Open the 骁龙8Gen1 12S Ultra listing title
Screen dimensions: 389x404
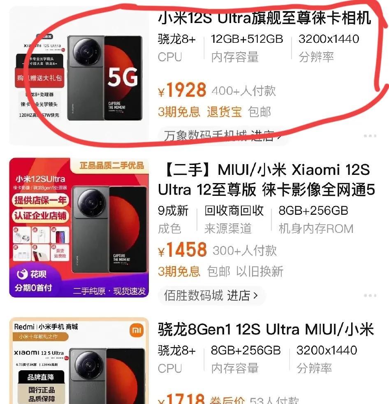click(x=266, y=329)
